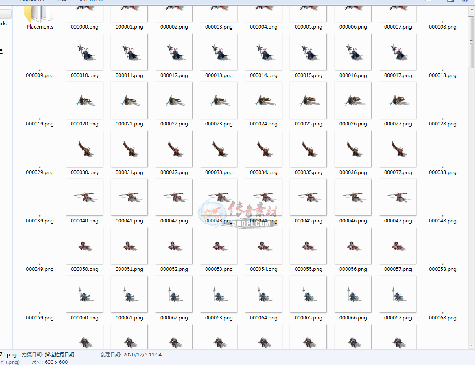This screenshot has width=475, height=365.
Task: Select thumbnail of 000046.png
Action: (x=353, y=197)
